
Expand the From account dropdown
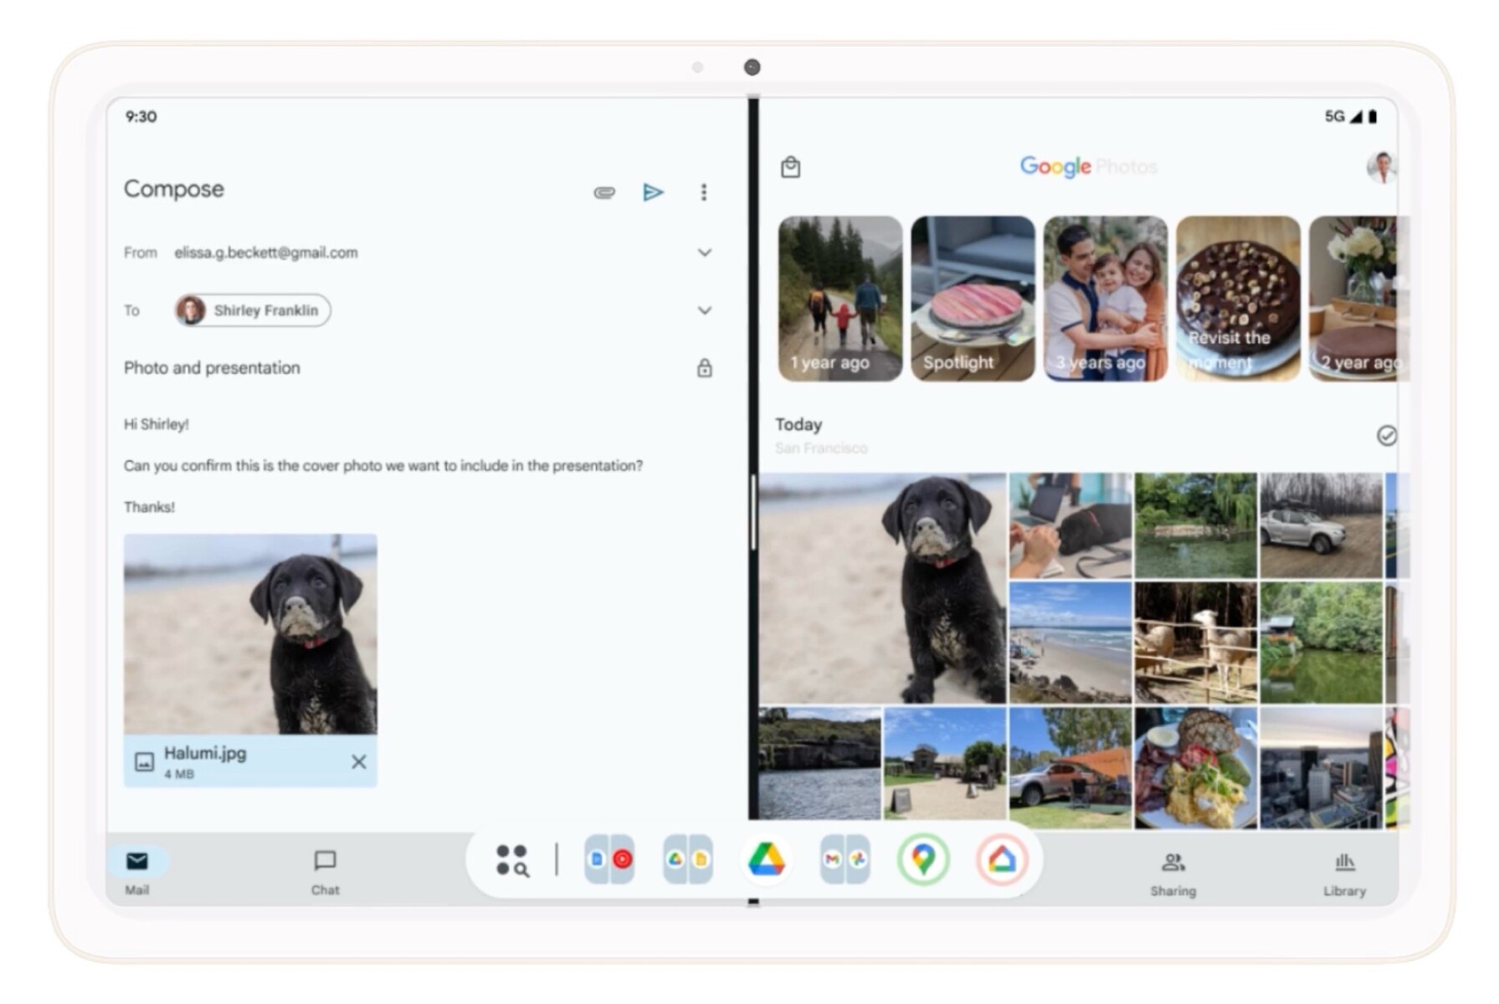(x=705, y=253)
